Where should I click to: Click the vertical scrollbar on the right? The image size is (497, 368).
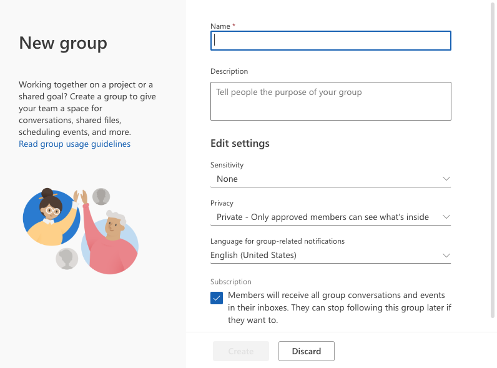[x=493, y=159]
